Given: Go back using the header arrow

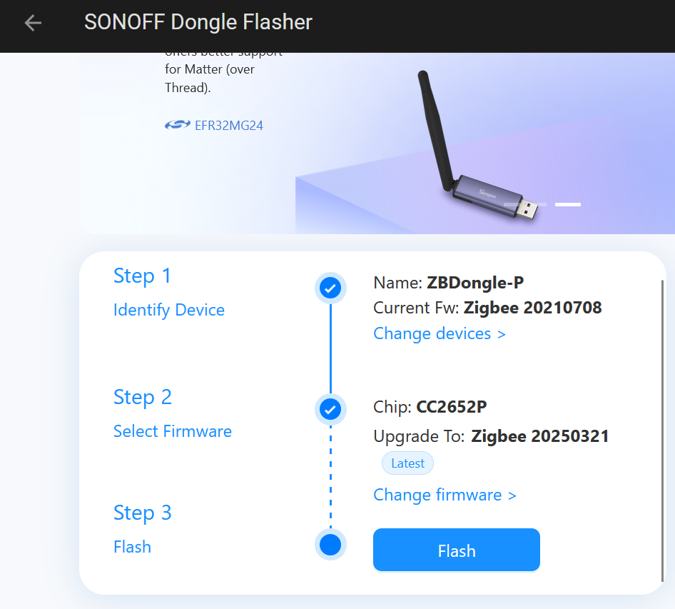Looking at the screenshot, I should [x=33, y=23].
